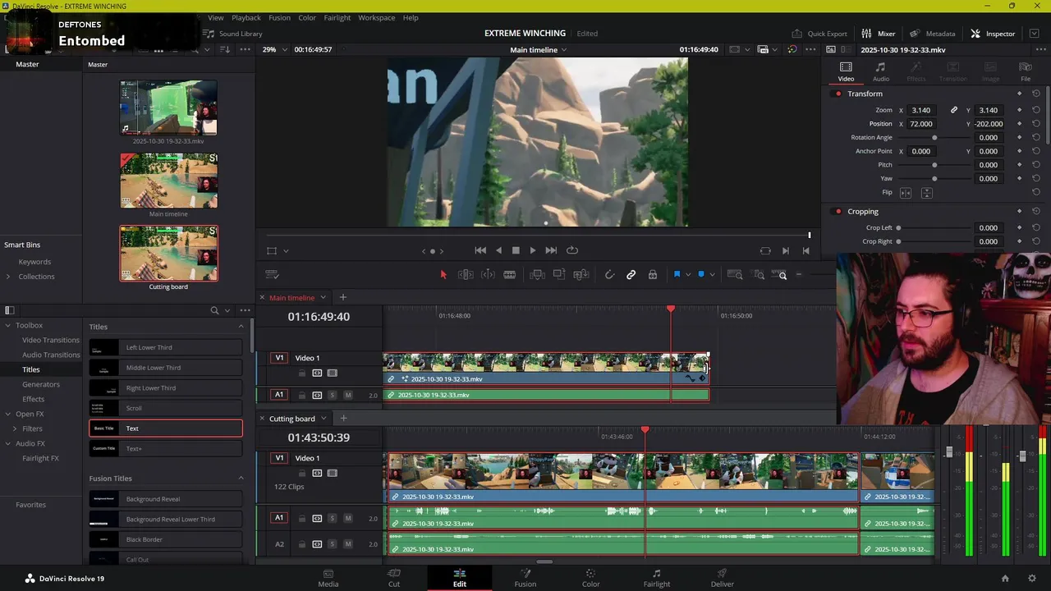Screen dimensions: 1051x591
Task: Toggle Snapping magnet in timeline toolbar
Action: (609, 275)
